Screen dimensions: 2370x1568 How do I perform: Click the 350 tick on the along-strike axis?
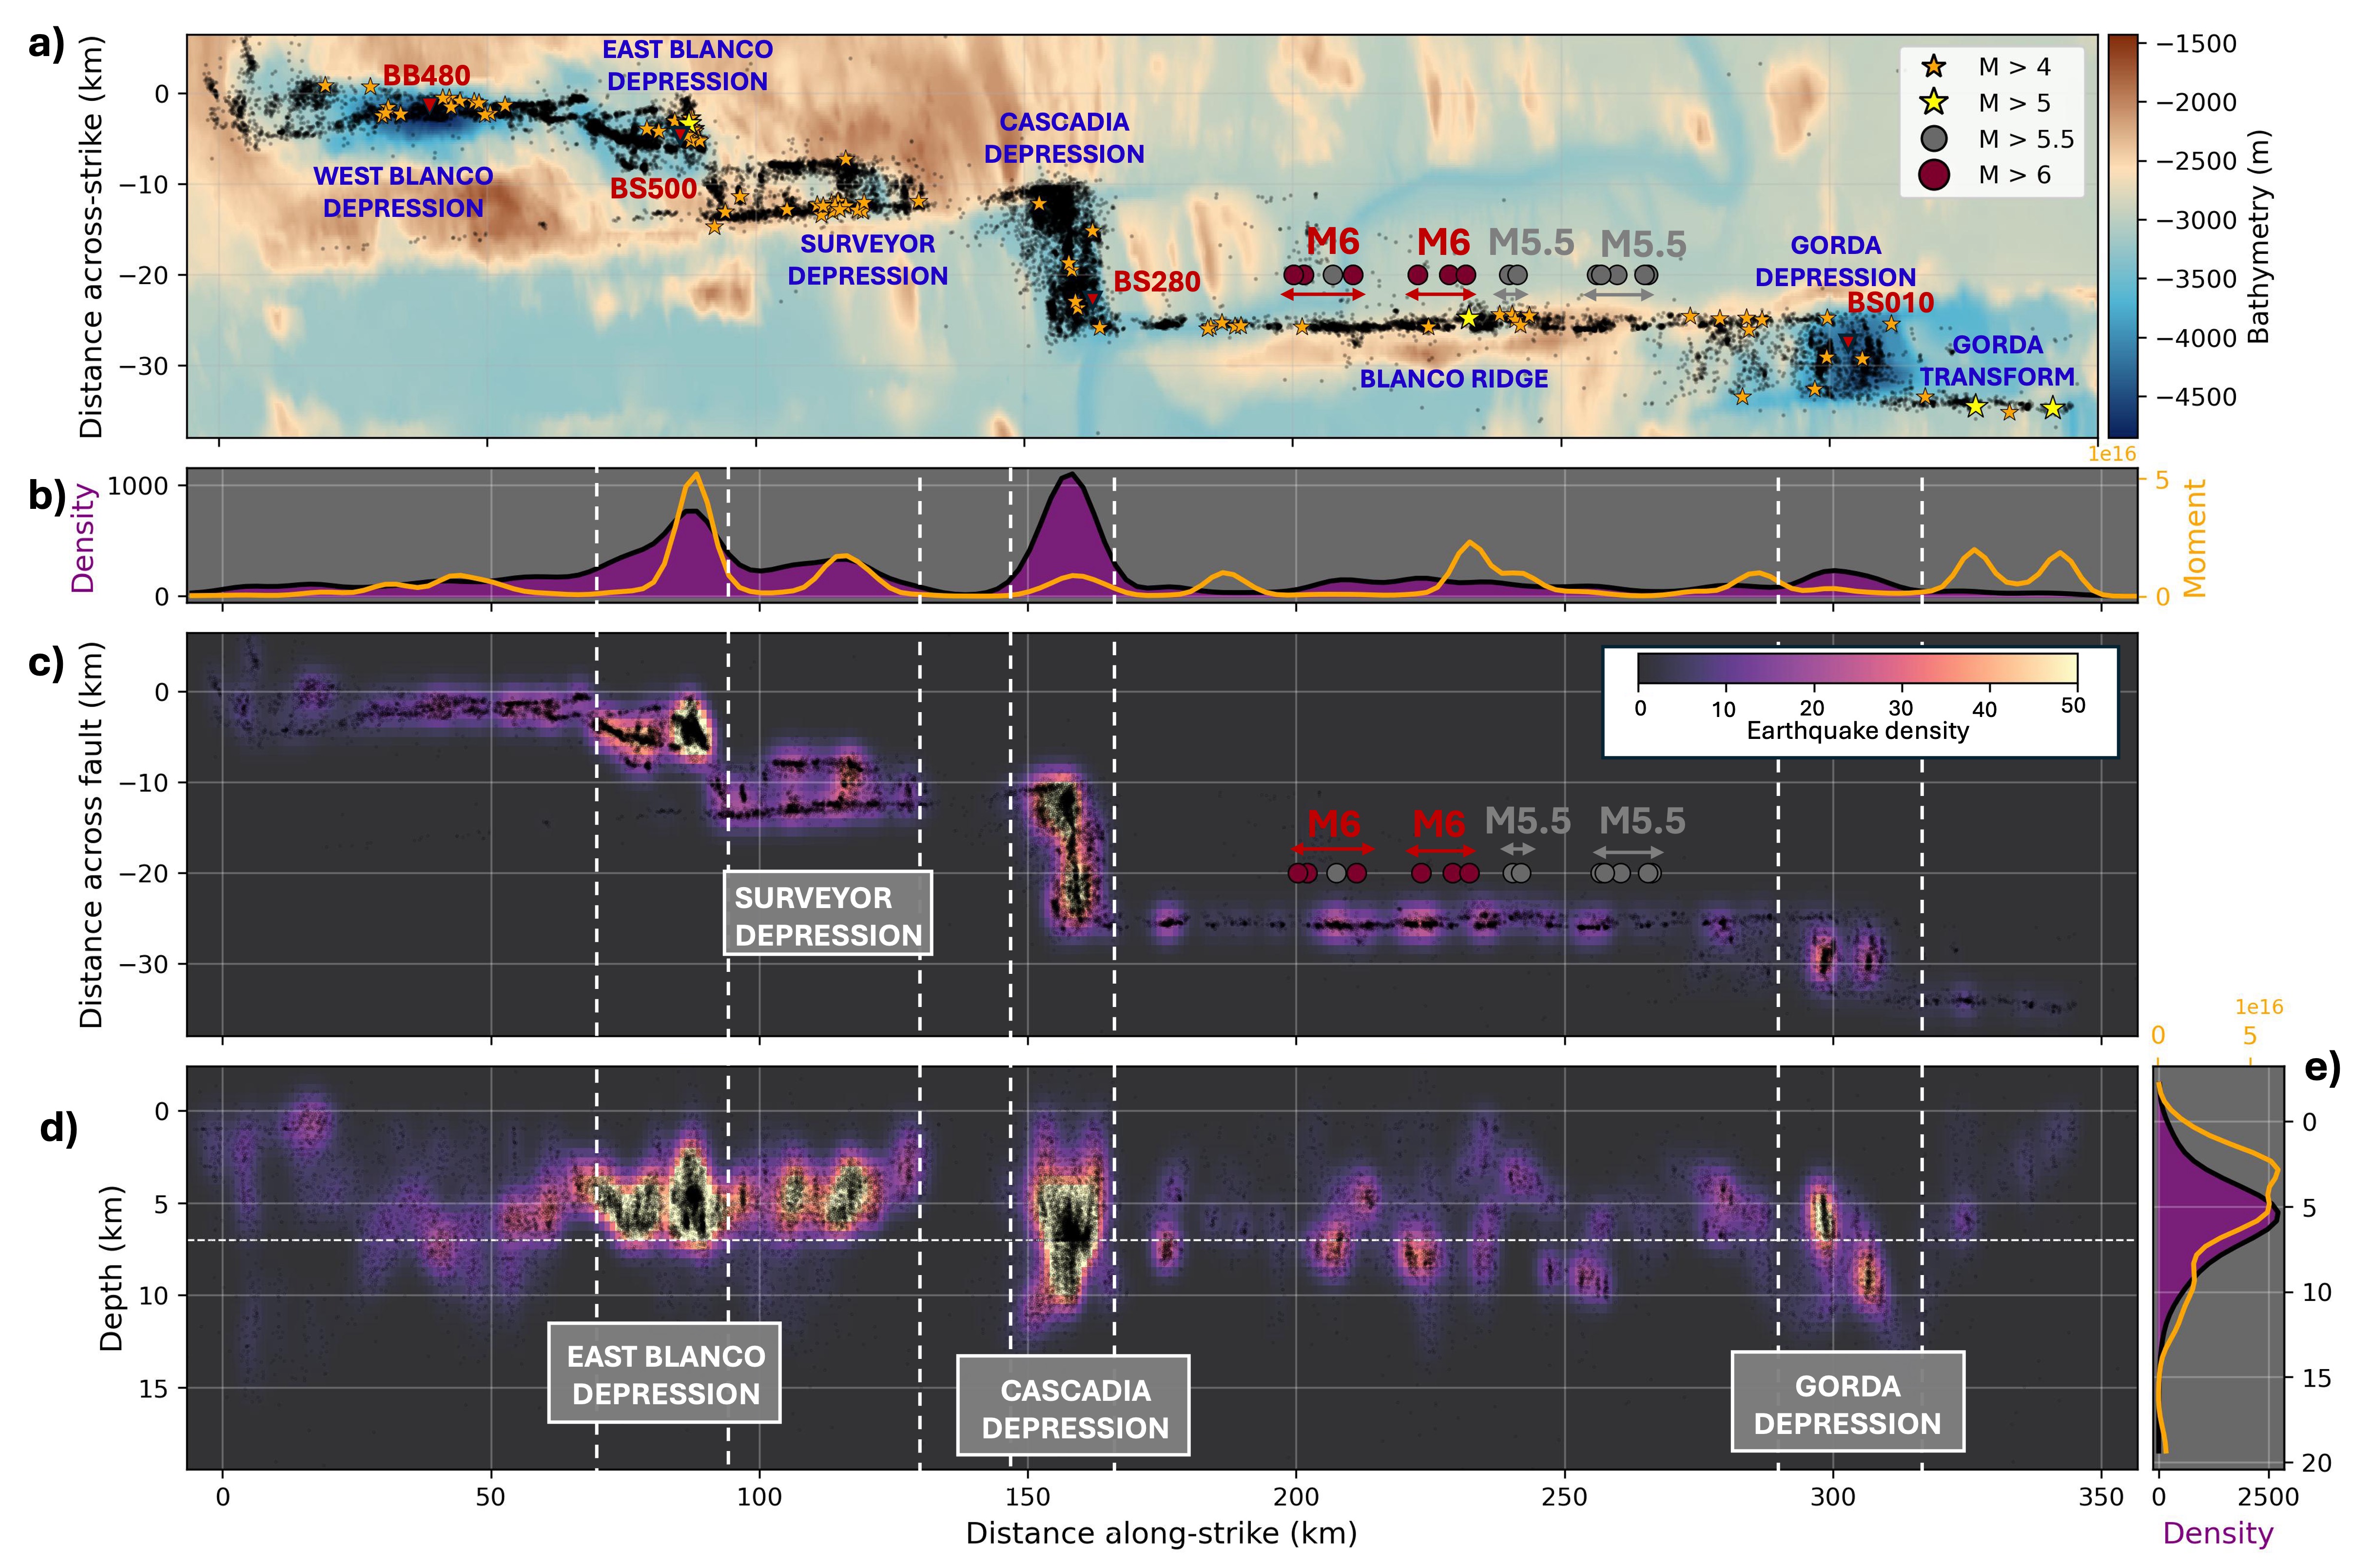tap(2101, 1497)
